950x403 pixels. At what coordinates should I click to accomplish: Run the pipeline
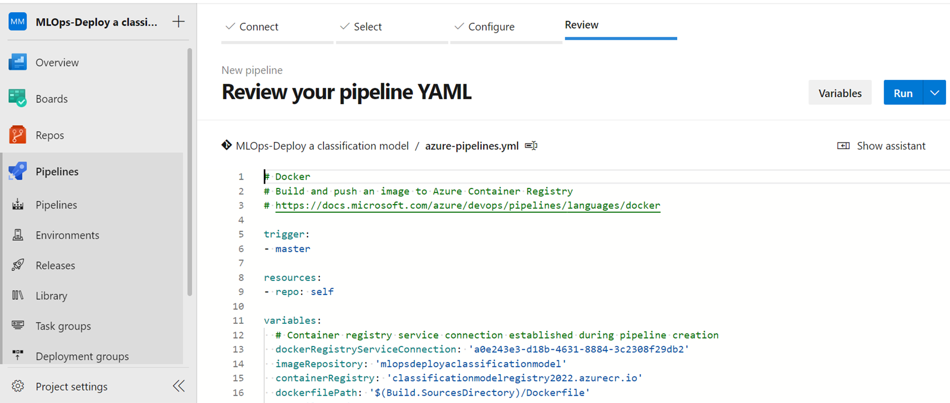pyautogui.click(x=903, y=93)
